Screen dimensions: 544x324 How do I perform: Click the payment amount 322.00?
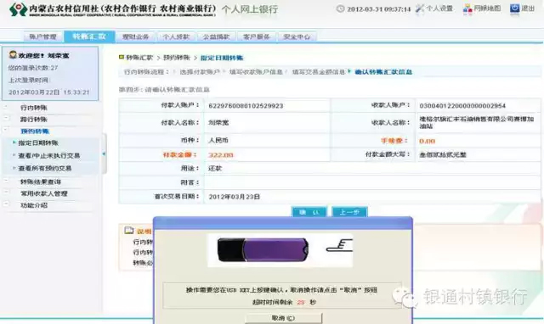tap(221, 155)
